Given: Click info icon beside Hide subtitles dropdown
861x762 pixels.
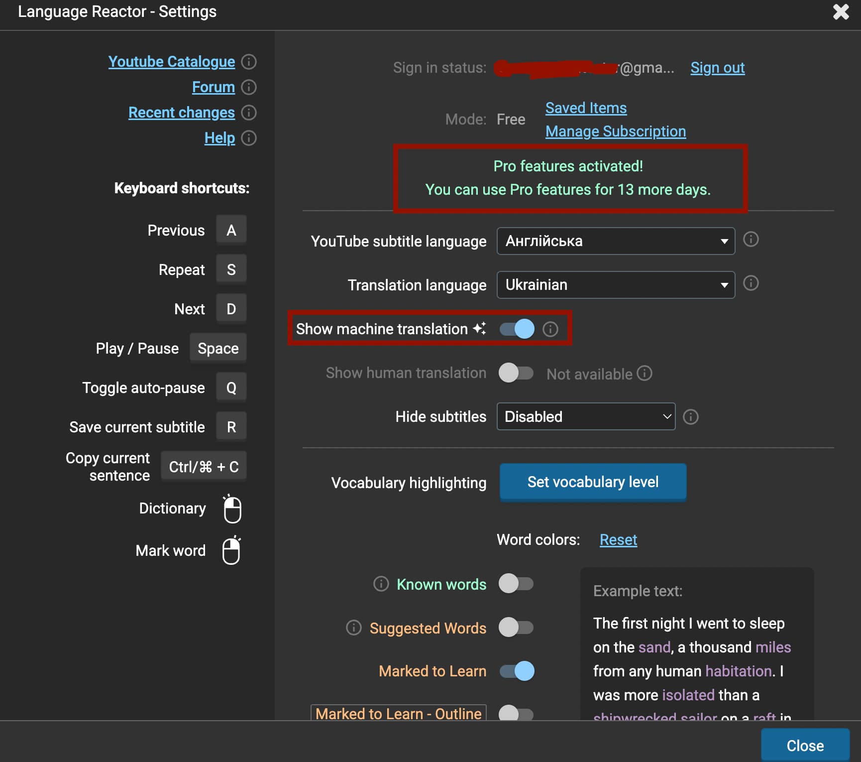Looking at the screenshot, I should click(x=690, y=417).
